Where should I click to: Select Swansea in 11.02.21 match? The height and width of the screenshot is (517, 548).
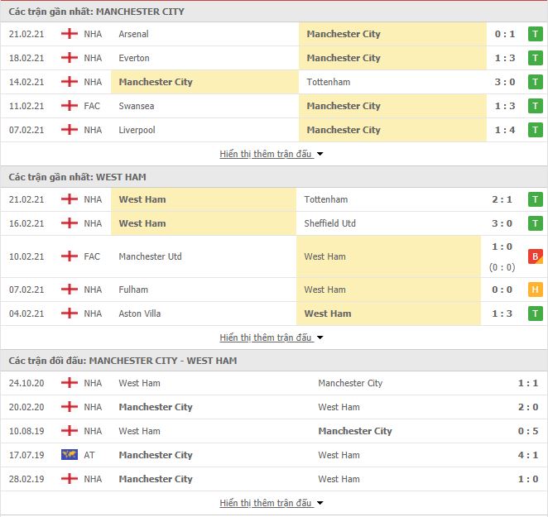[137, 106]
